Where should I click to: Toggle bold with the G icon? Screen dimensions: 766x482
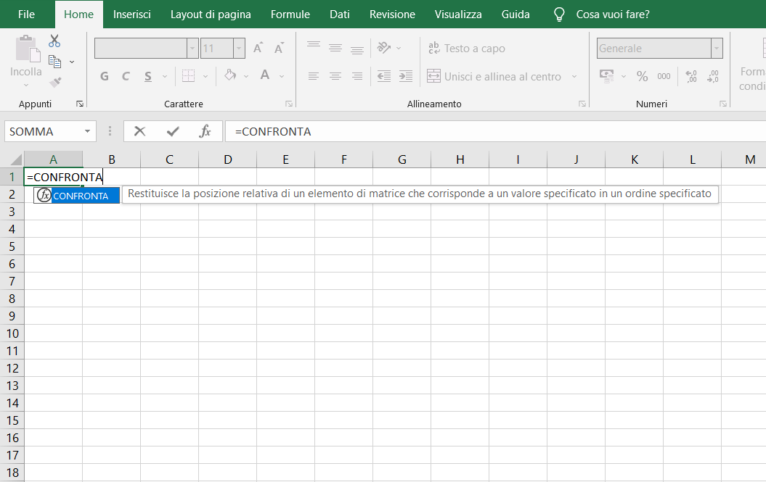[103, 75]
